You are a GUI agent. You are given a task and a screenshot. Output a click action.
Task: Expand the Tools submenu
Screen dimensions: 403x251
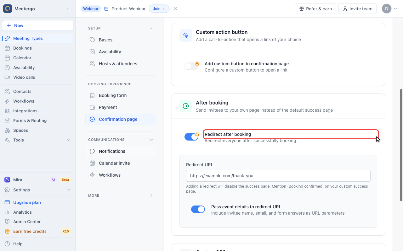pos(69,140)
